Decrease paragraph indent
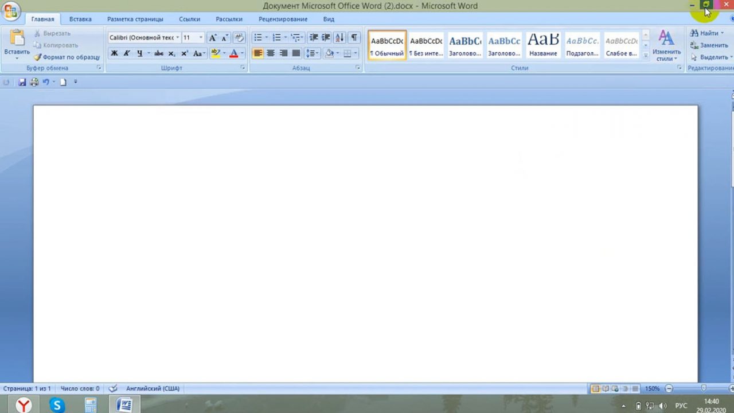Image resolution: width=734 pixels, height=413 pixels. click(x=314, y=37)
